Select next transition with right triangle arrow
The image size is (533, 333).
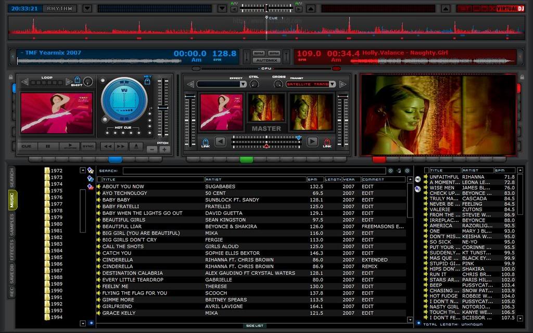pos(342,84)
